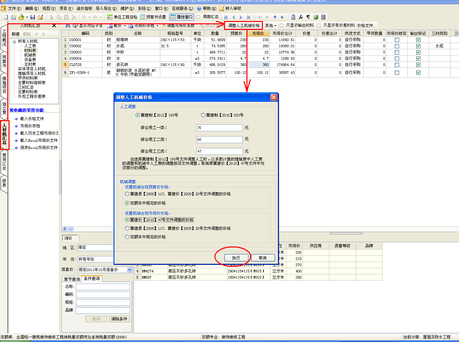Select radio 冀建制【2010】553号

click(x=203, y=115)
